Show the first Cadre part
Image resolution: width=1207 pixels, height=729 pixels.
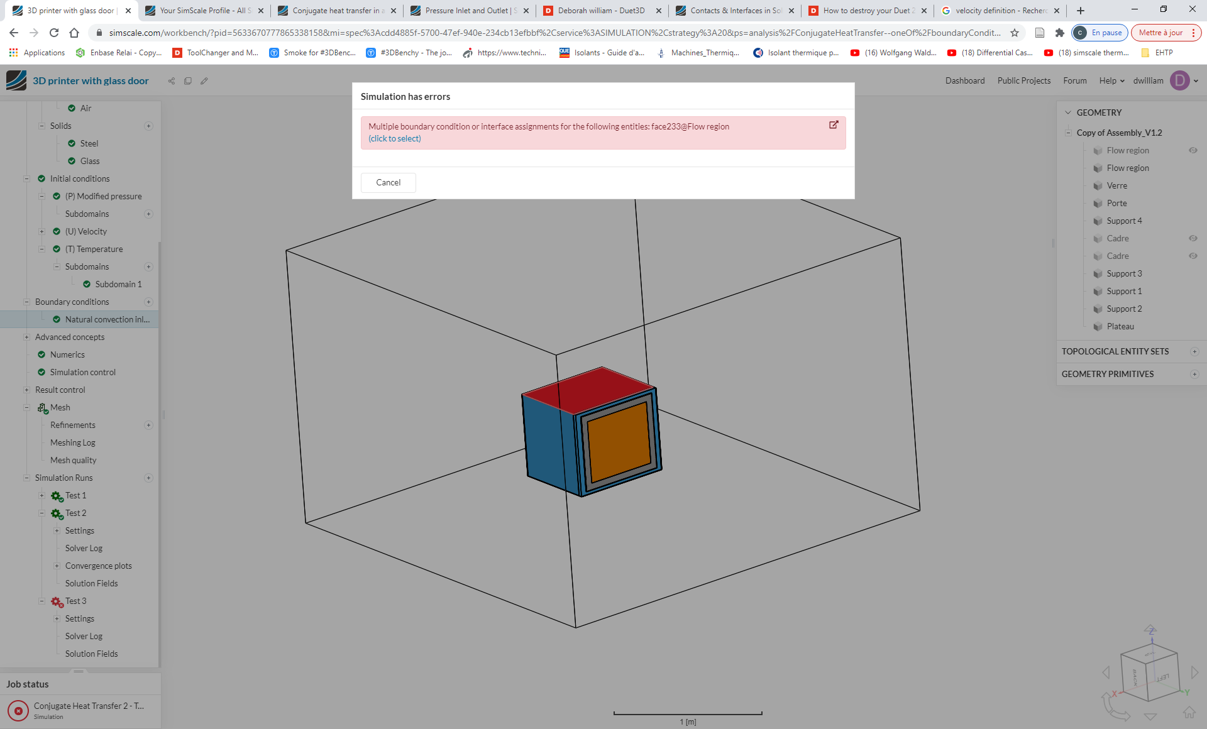(1193, 239)
